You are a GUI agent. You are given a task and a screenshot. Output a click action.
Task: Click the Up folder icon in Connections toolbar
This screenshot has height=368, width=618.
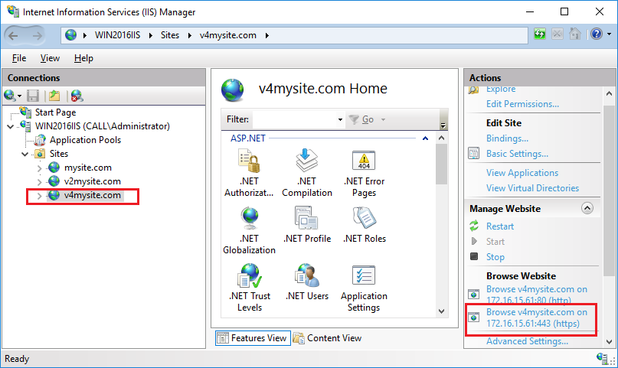[54, 96]
